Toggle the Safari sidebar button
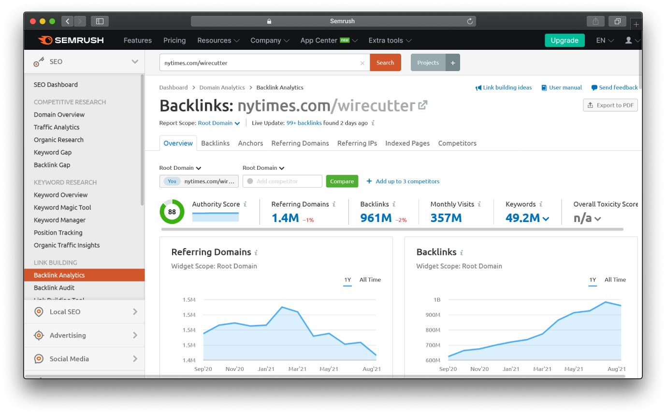Screen dimensions: 666x414 point(100,21)
